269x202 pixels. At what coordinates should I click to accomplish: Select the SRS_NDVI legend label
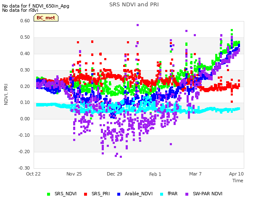pos(66,194)
